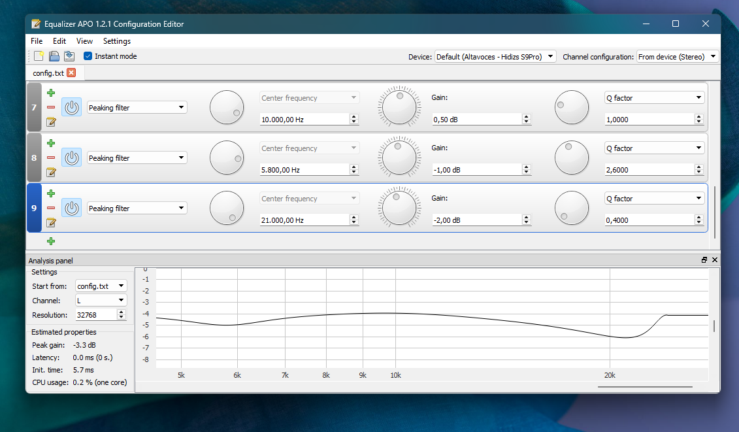Close the config.txt tab
The height and width of the screenshot is (432, 739).
(71, 73)
